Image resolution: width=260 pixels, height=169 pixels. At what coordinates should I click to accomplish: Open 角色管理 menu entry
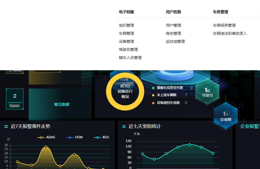(174, 33)
